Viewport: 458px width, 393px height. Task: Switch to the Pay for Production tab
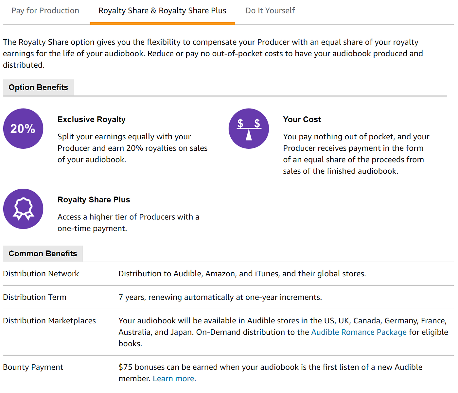[x=45, y=11]
